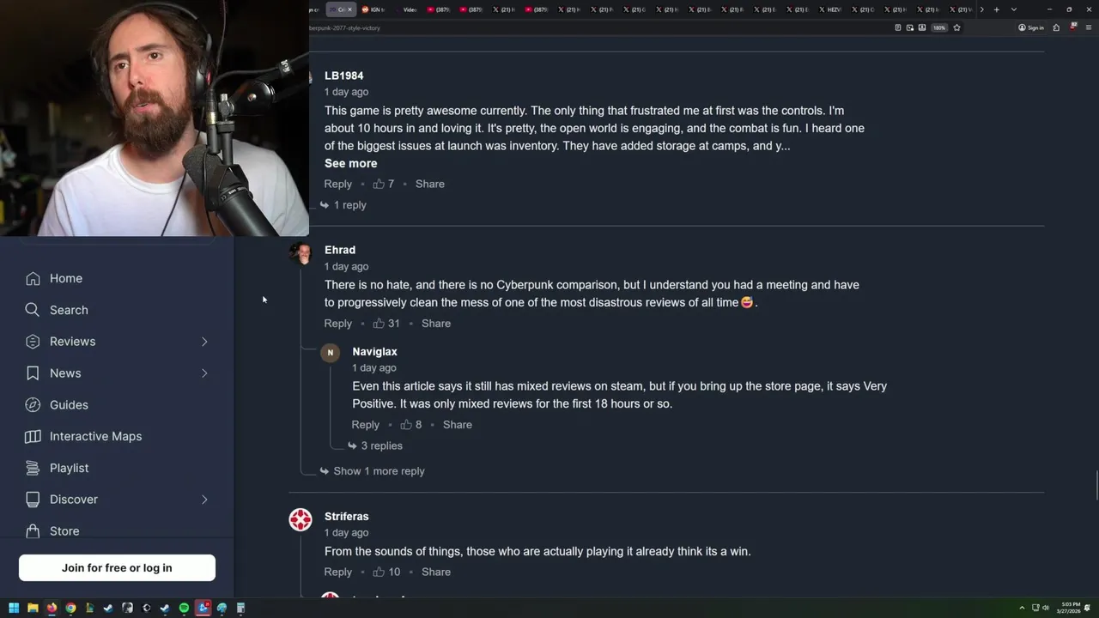
Task: Open Spotify from the taskbar
Action: pyautogui.click(x=184, y=609)
